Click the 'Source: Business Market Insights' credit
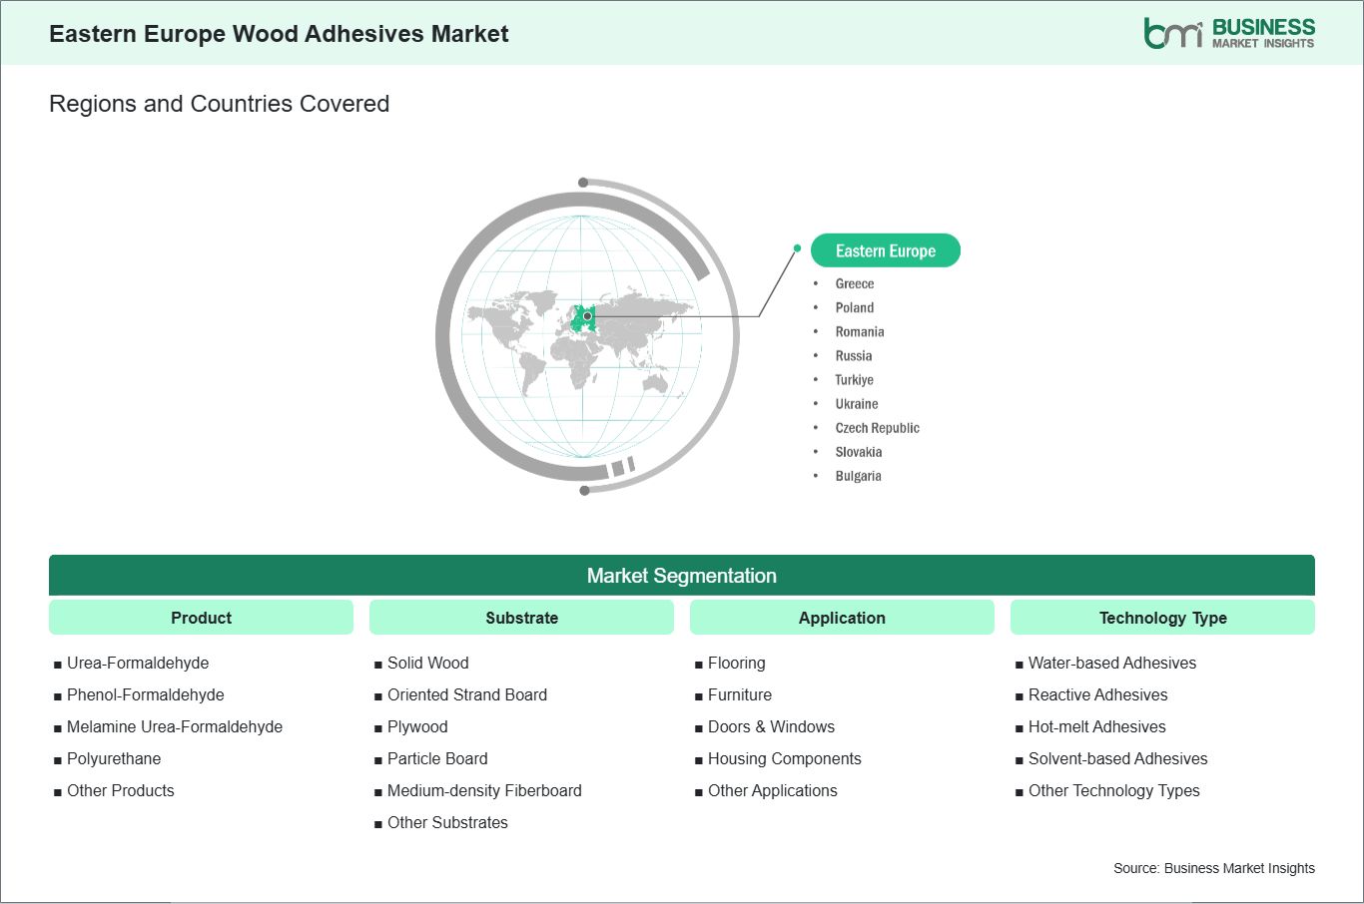Image resolution: width=1364 pixels, height=904 pixels. 1214,868
